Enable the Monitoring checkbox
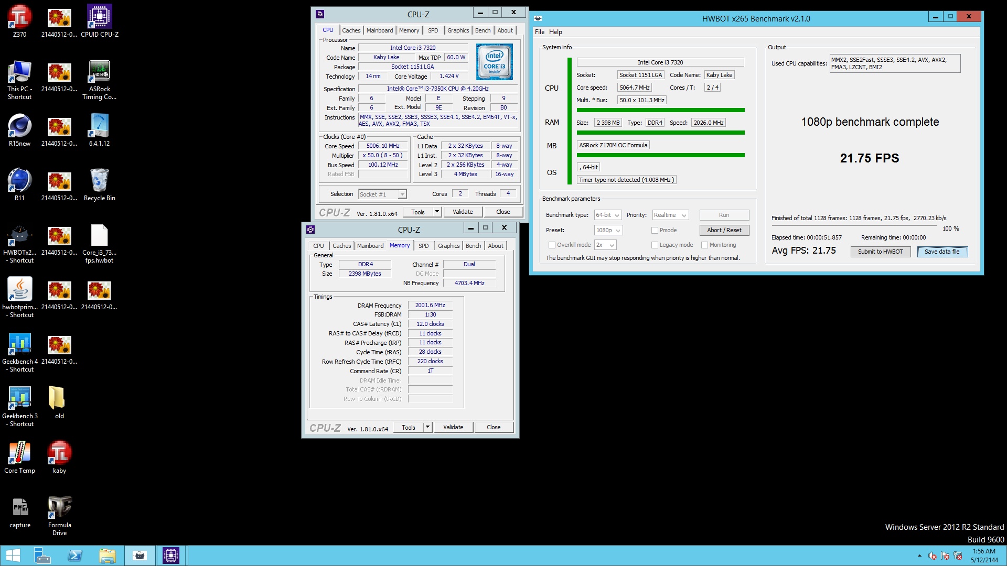The image size is (1007, 566). [x=705, y=245]
